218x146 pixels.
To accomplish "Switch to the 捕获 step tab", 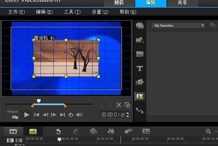I will (x=119, y=3).
